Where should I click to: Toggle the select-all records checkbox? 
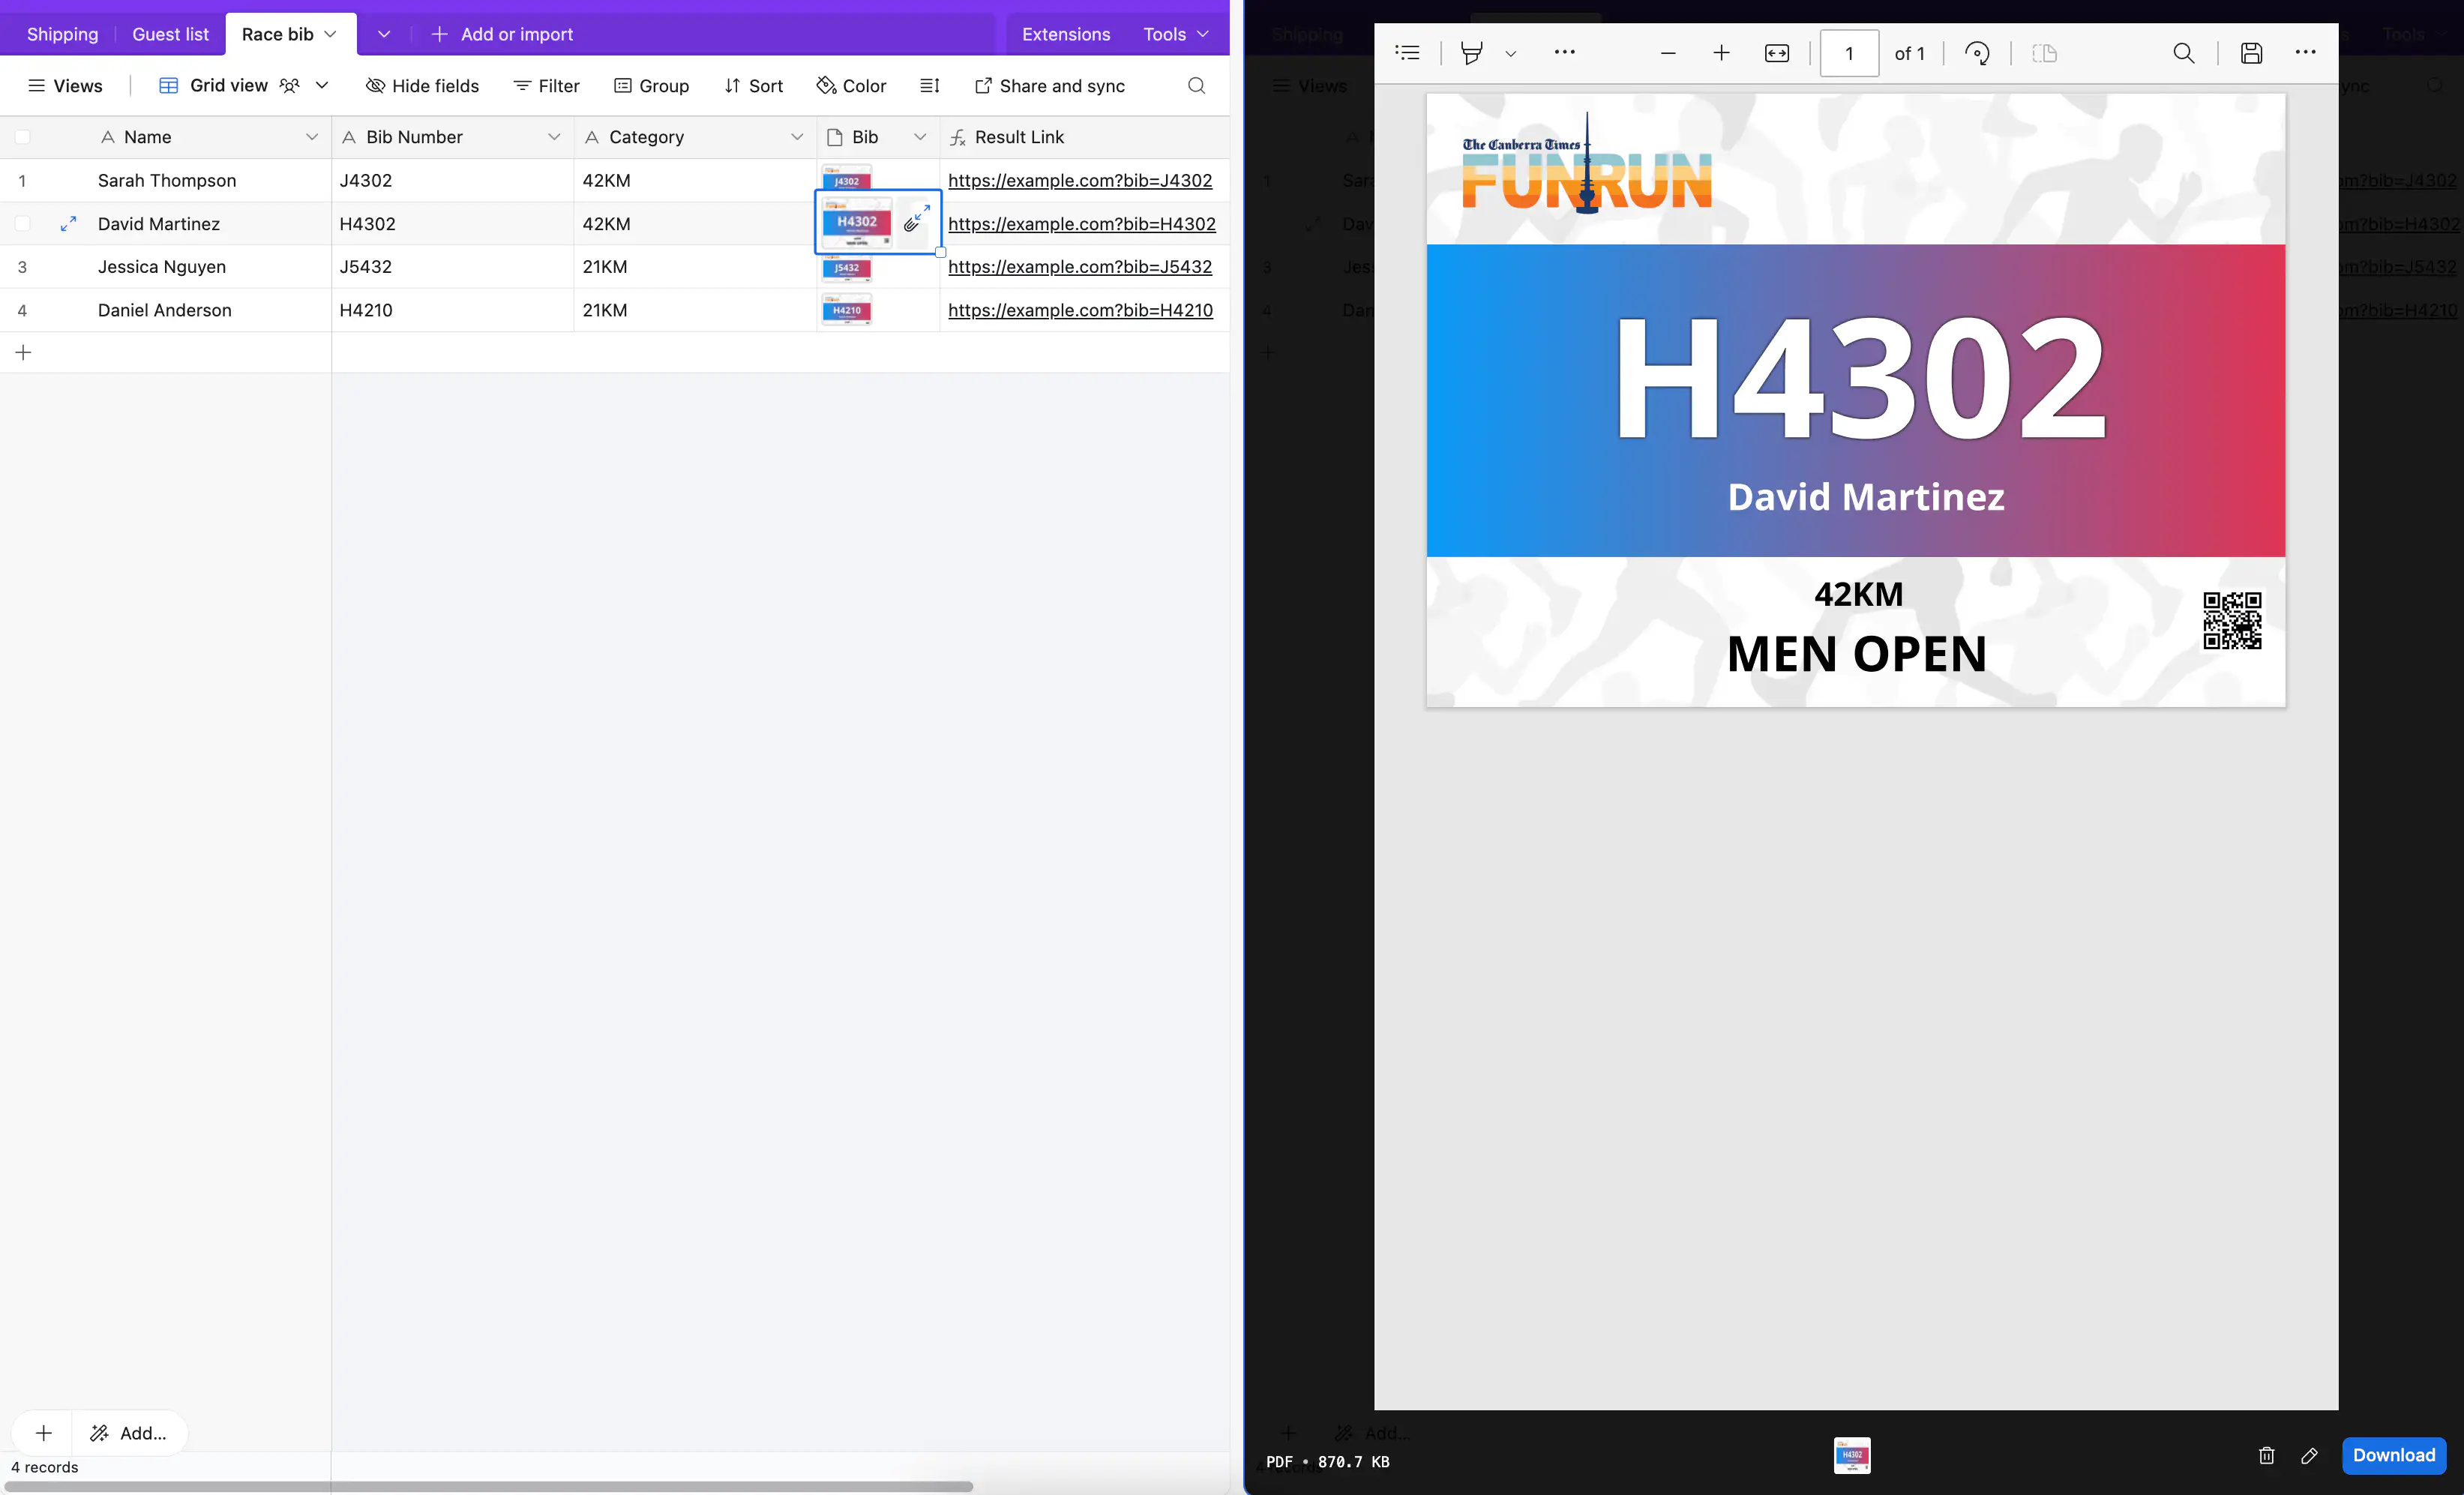pyautogui.click(x=22, y=137)
